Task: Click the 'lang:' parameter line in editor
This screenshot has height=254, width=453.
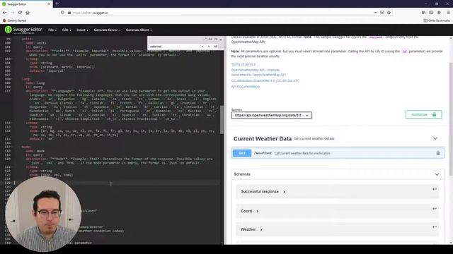Action: pyautogui.click(x=26, y=78)
